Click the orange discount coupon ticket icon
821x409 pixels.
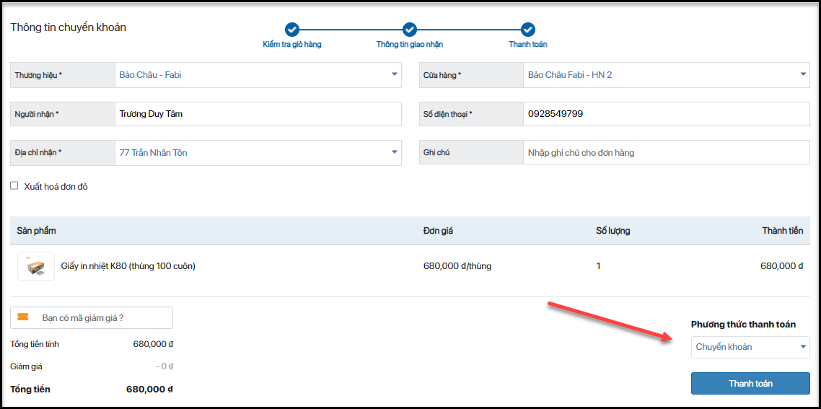(23, 317)
